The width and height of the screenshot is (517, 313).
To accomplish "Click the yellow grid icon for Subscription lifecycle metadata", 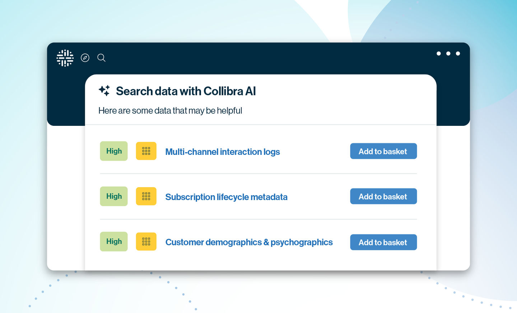I will [x=146, y=196].
